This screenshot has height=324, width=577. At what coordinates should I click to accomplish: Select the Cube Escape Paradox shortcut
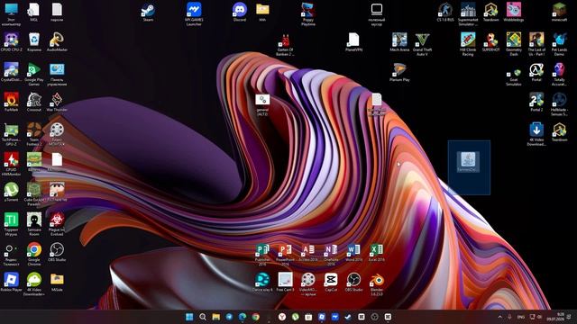(34, 194)
